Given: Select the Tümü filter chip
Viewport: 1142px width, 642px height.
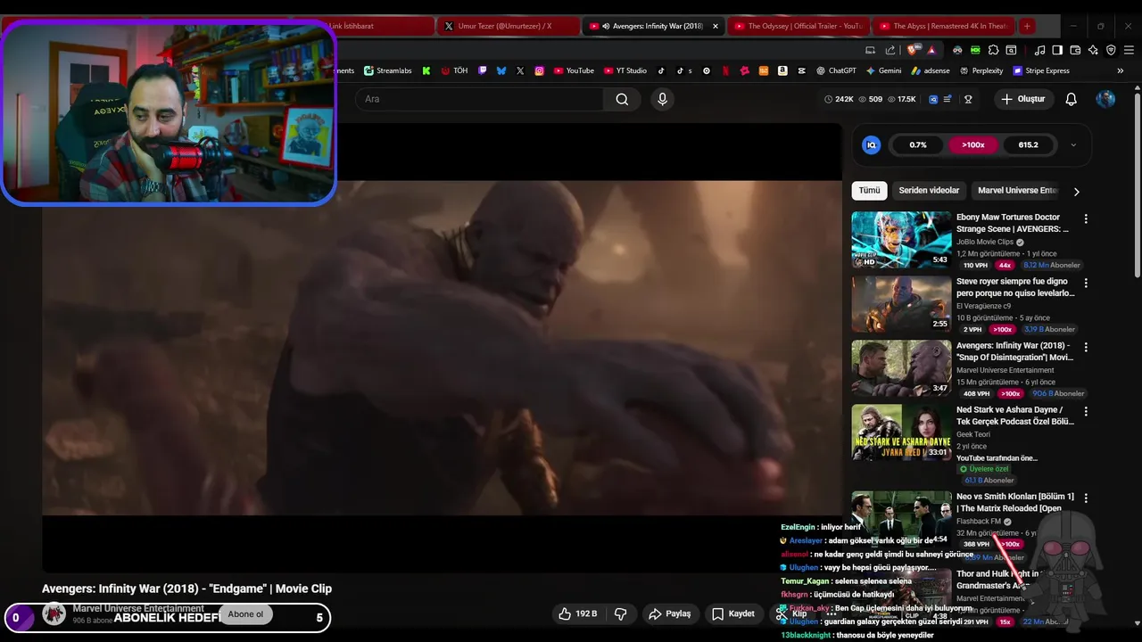Looking at the screenshot, I should pos(869,190).
